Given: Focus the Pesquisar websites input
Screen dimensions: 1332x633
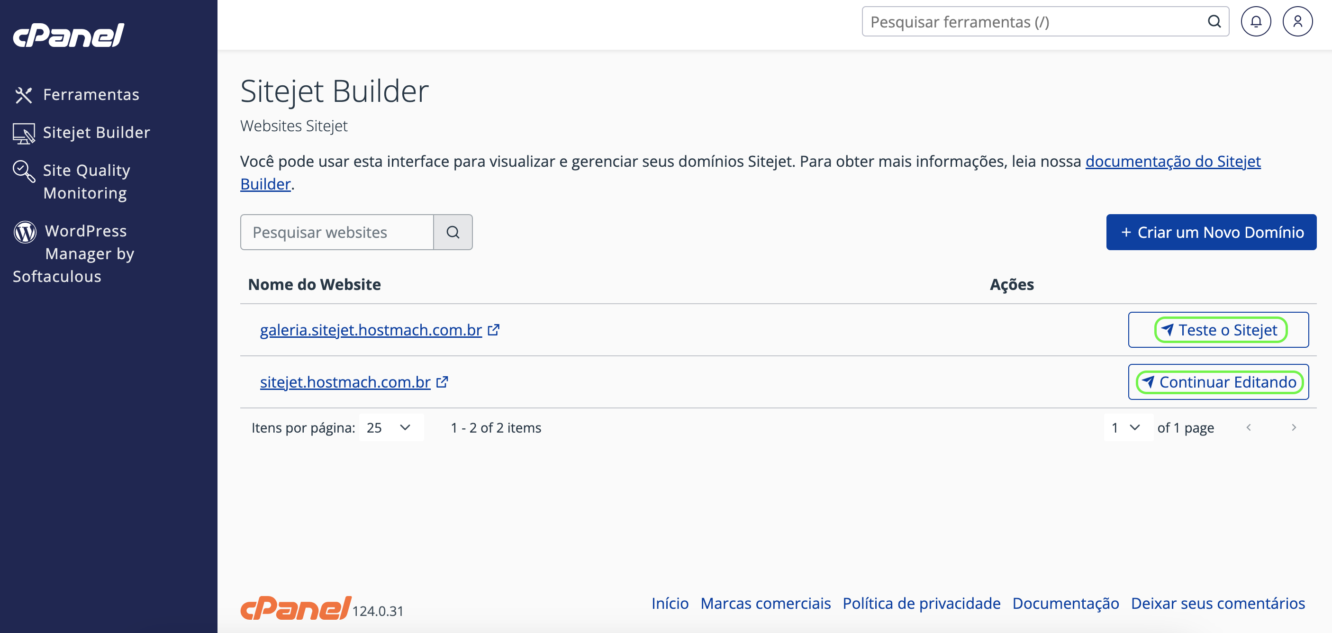Looking at the screenshot, I should (x=336, y=232).
